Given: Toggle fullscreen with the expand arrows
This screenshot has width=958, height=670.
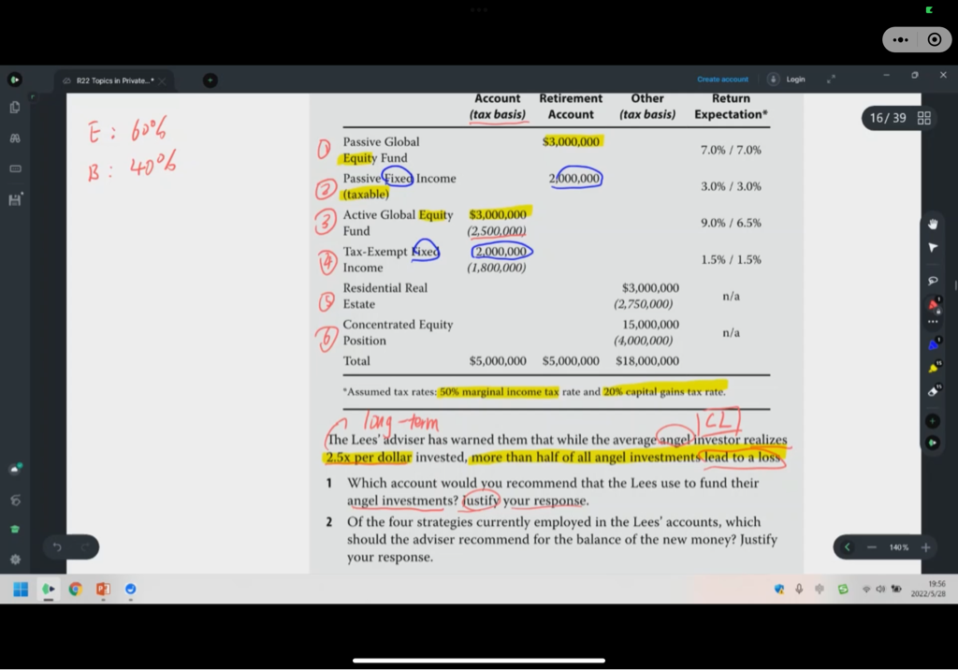Looking at the screenshot, I should click(830, 80).
